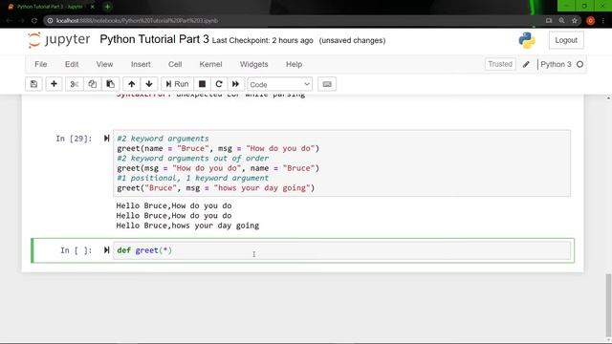The height and width of the screenshot is (344, 612).
Task: Reload the page in browser
Action: 34,21
